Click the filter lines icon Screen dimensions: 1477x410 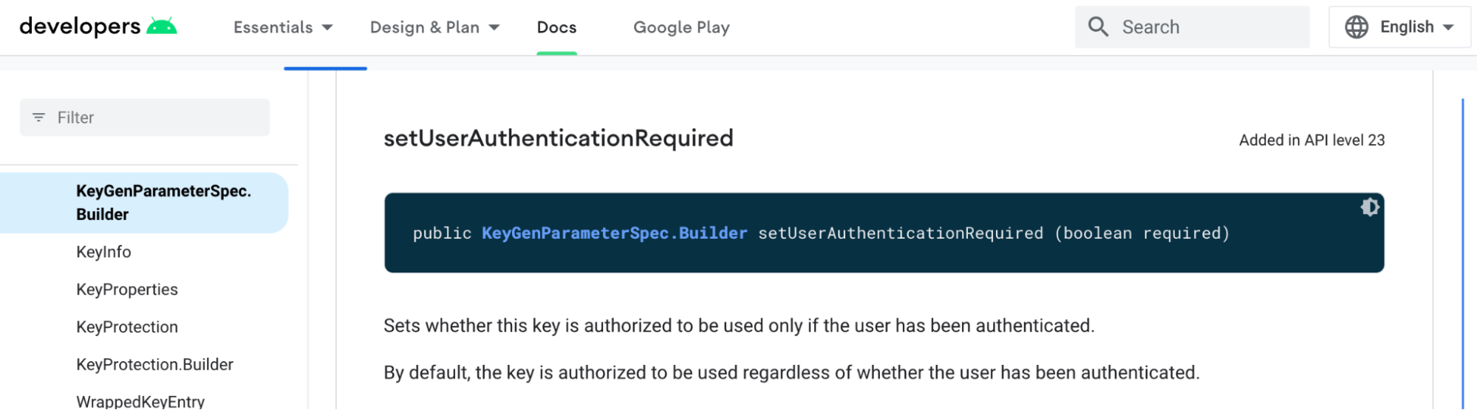pos(39,117)
